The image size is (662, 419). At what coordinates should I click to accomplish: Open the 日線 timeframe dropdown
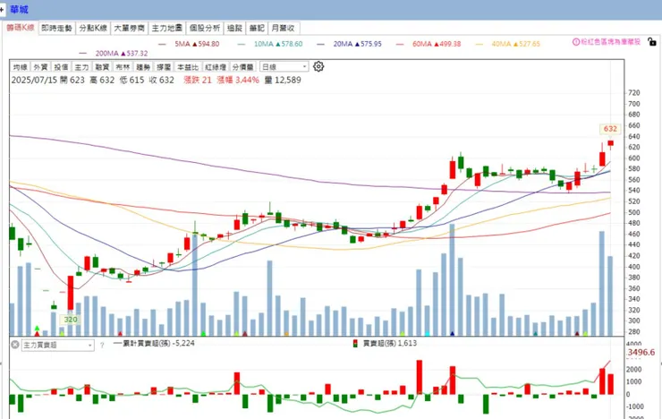click(284, 67)
